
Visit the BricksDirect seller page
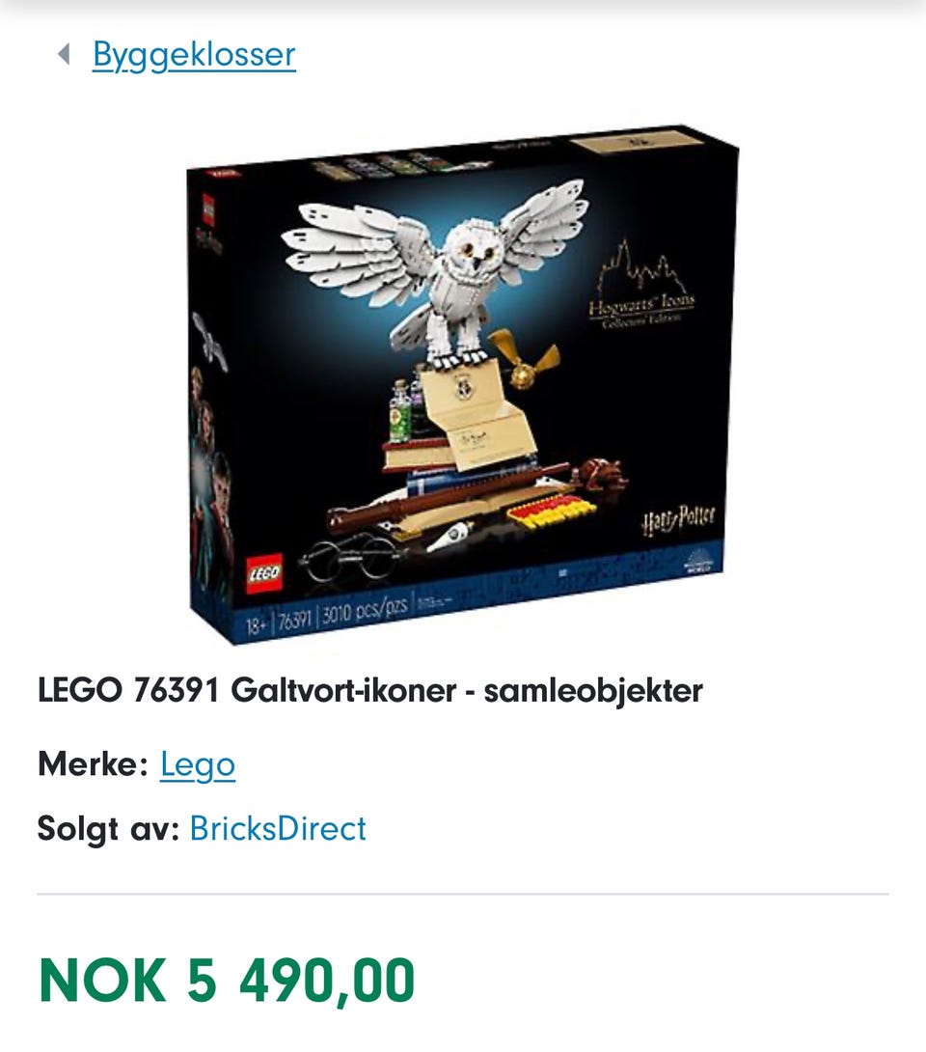click(278, 828)
